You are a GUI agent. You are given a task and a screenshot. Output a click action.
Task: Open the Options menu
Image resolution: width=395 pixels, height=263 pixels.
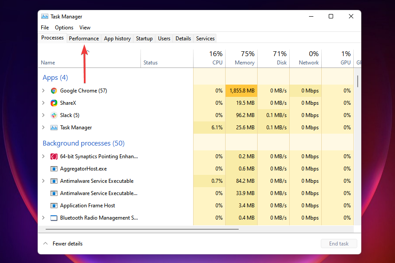click(x=64, y=28)
